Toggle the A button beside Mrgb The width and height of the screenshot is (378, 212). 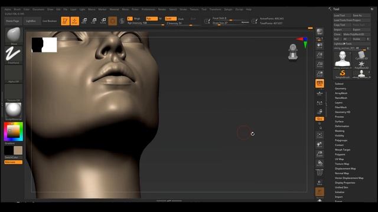tap(130, 18)
